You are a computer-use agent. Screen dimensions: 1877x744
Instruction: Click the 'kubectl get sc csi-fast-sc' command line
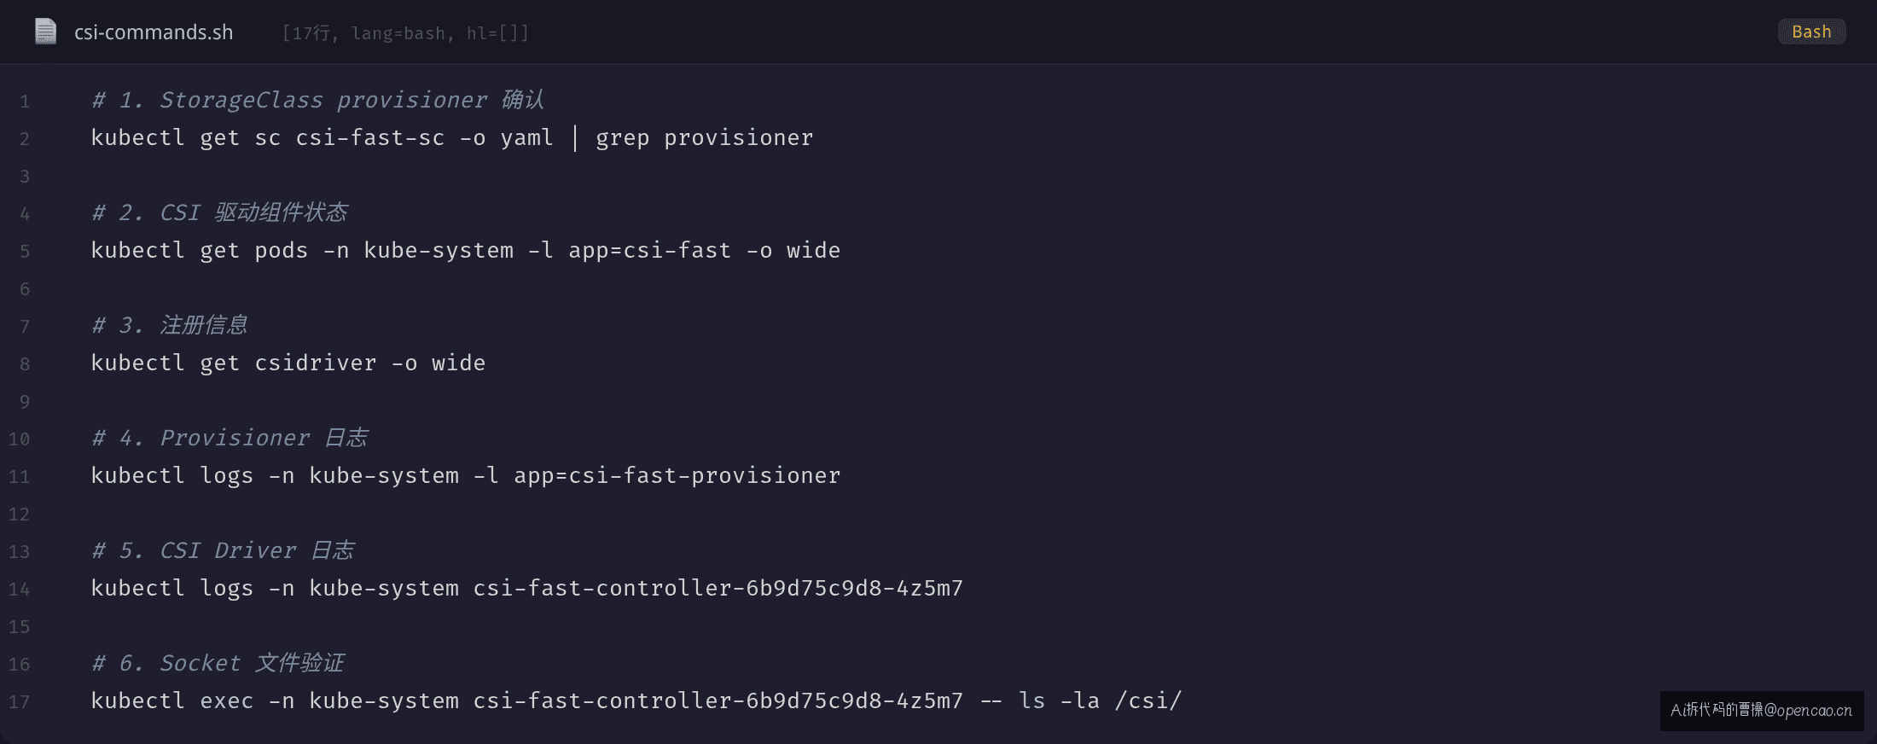click(452, 137)
